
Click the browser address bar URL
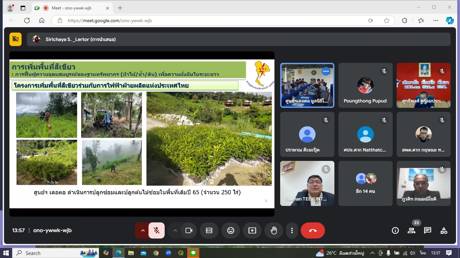coord(110,20)
